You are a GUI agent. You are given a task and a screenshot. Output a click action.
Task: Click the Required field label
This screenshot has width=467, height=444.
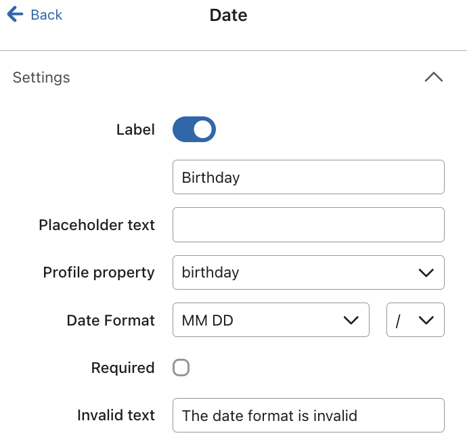[123, 368]
